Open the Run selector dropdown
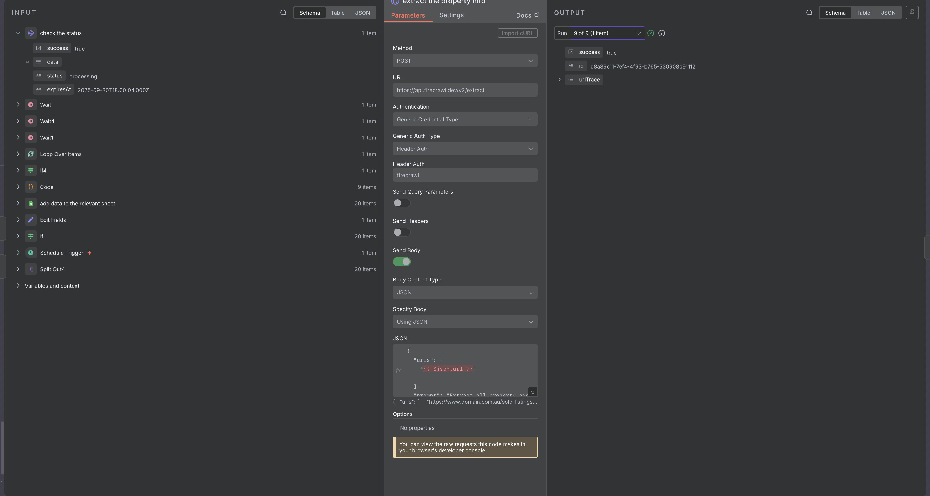This screenshot has height=496, width=930. click(x=607, y=33)
